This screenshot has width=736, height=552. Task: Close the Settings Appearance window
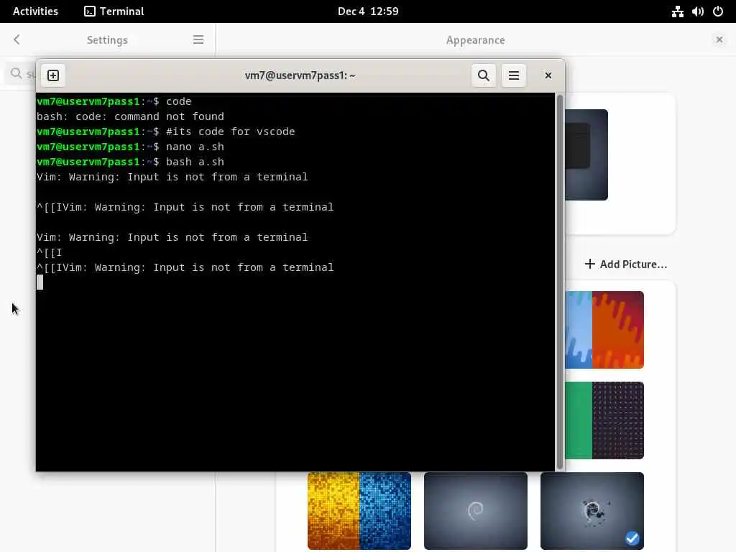point(719,40)
